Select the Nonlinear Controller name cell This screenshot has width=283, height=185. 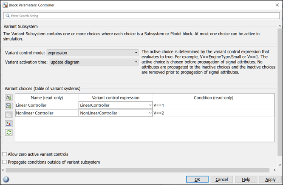46,113
